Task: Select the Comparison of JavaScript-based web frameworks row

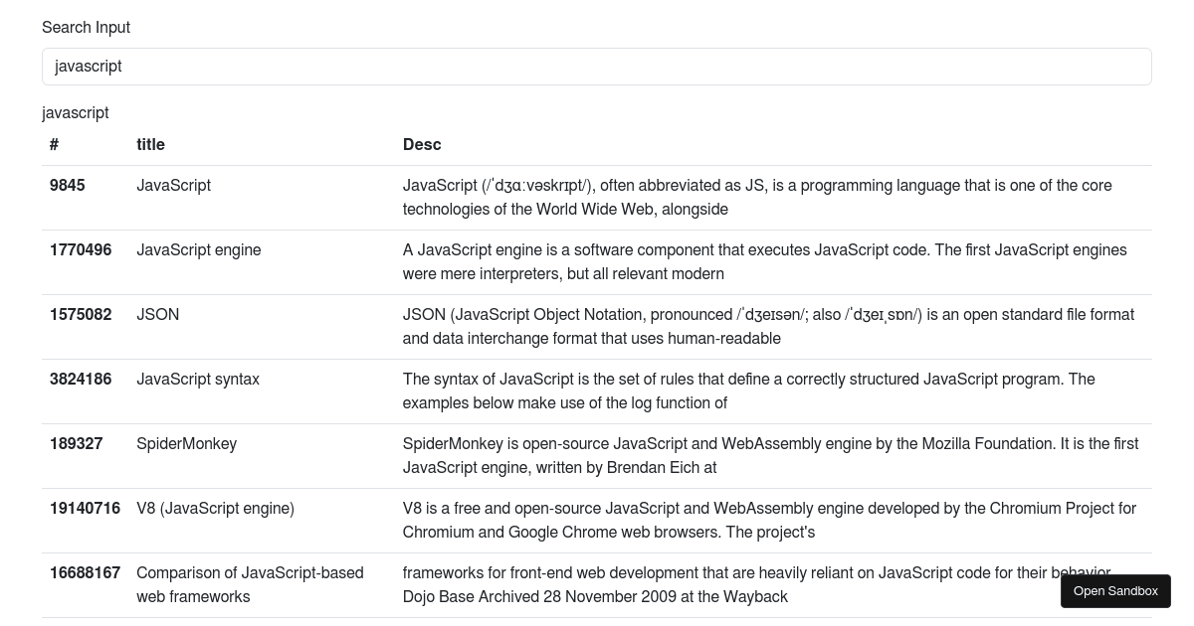Action: point(250,584)
